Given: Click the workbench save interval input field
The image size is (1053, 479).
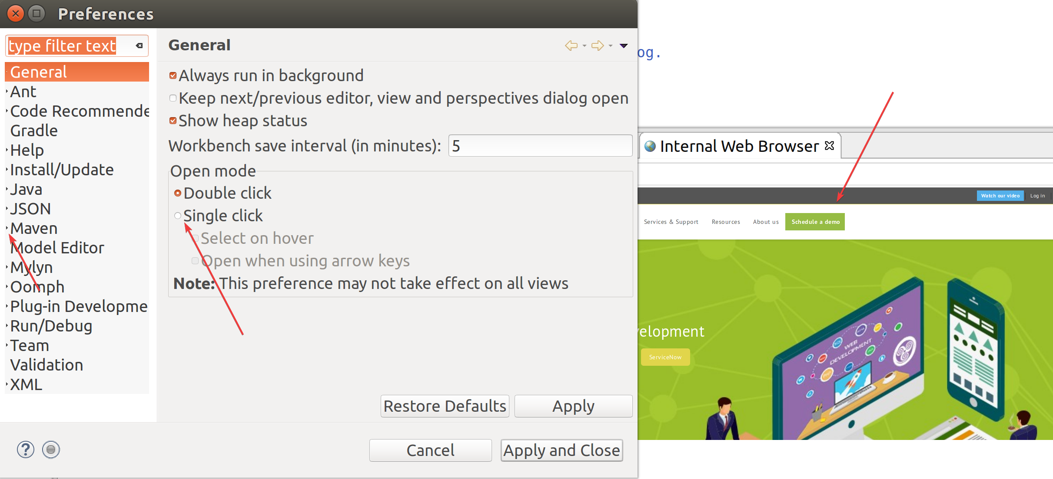Looking at the screenshot, I should 540,146.
